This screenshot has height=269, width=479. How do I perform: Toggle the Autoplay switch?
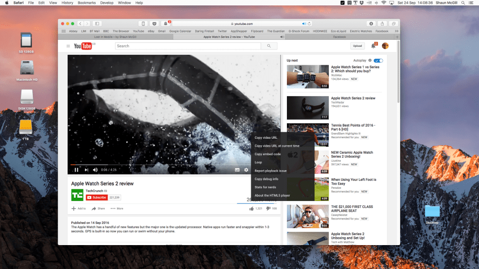coord(378,61)
